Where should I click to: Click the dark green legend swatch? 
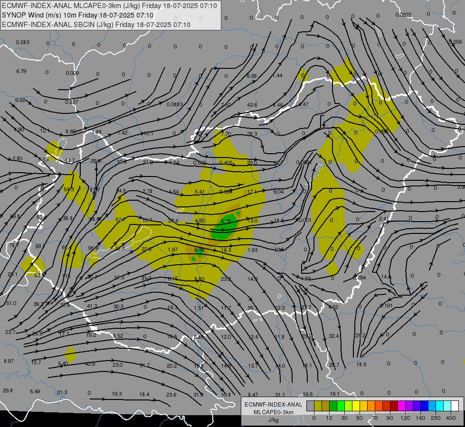(333, 406)
